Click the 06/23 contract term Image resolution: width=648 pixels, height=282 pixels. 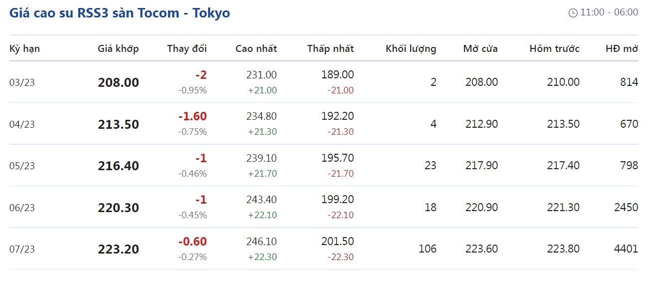(22, 208)
